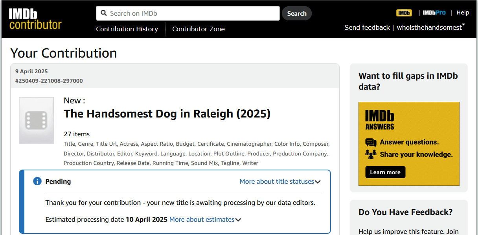Expand More about title statuses

(x=280, y=181)
